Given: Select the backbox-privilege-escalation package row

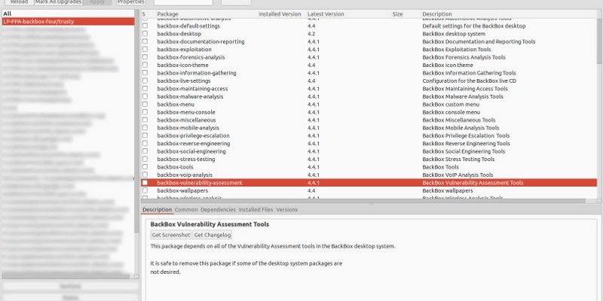Looking at the screenshot, I should point(369,135).
